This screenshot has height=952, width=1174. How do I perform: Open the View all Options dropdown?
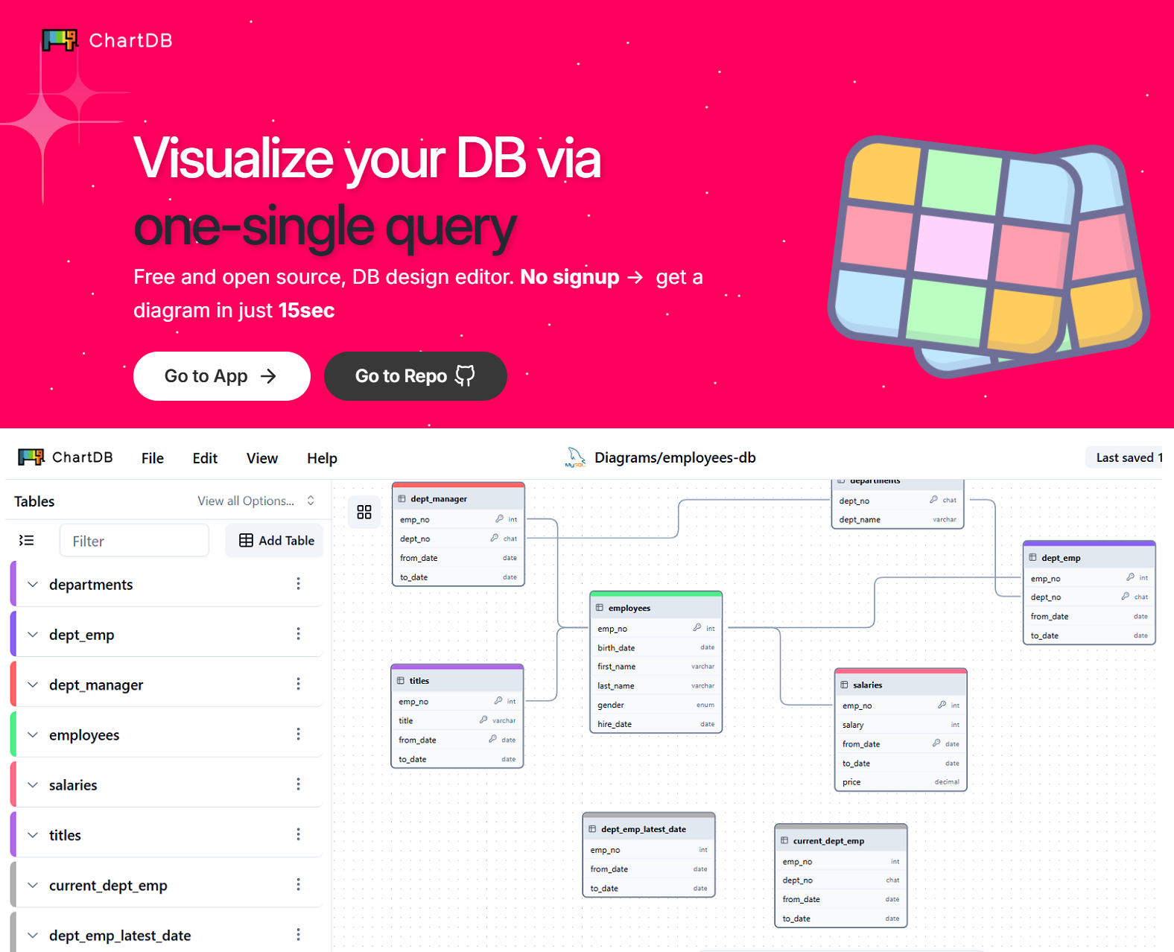click(256, 501)
